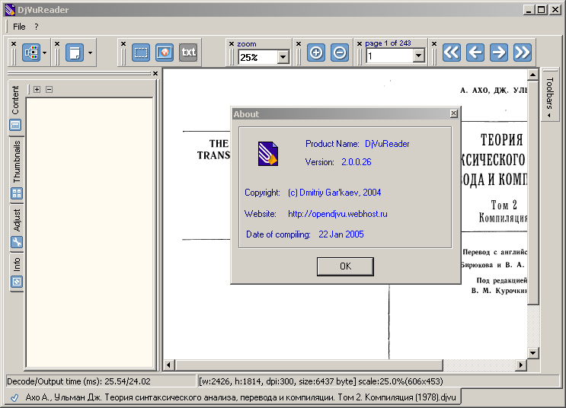The image size is (566, 408).
Task: Close the side panel with x
Action: 155,73
